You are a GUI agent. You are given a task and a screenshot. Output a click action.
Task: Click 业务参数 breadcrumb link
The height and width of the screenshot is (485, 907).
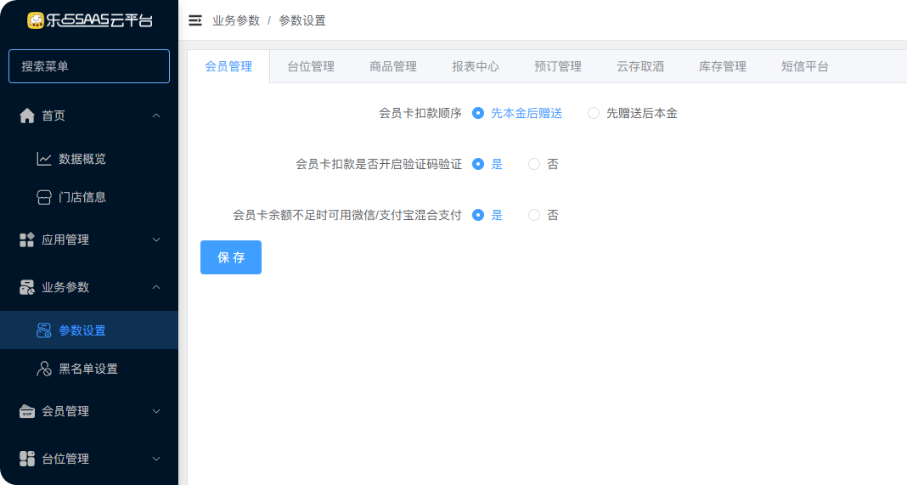[236, 20]
